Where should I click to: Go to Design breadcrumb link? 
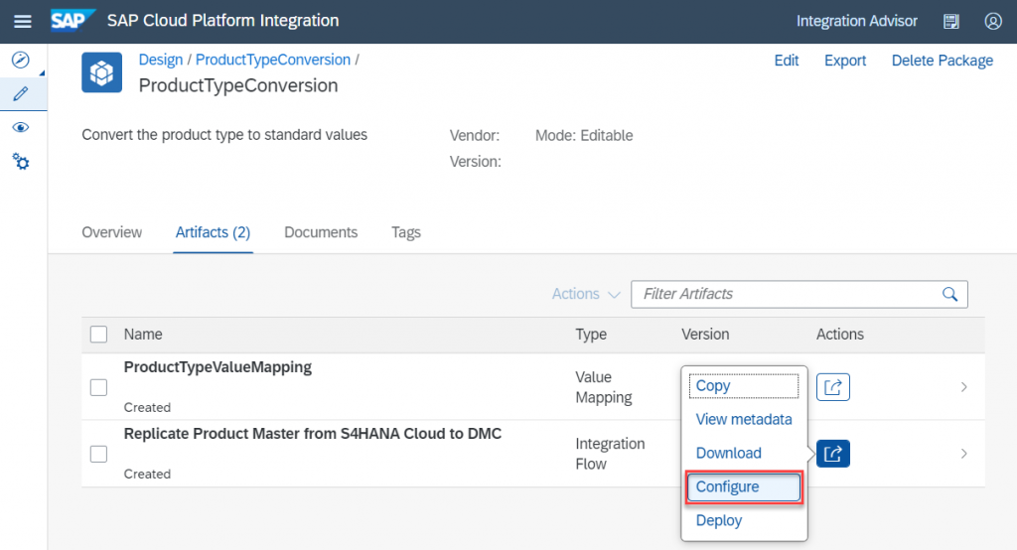[161, 60]
